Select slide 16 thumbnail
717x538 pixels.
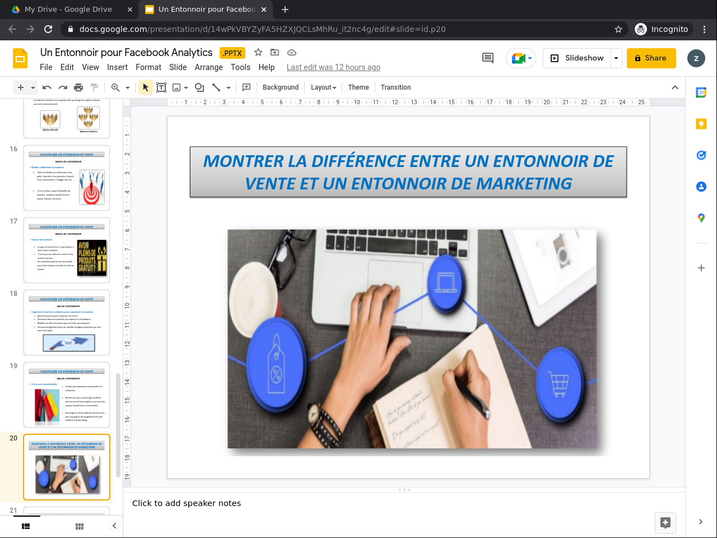(67, 178)
